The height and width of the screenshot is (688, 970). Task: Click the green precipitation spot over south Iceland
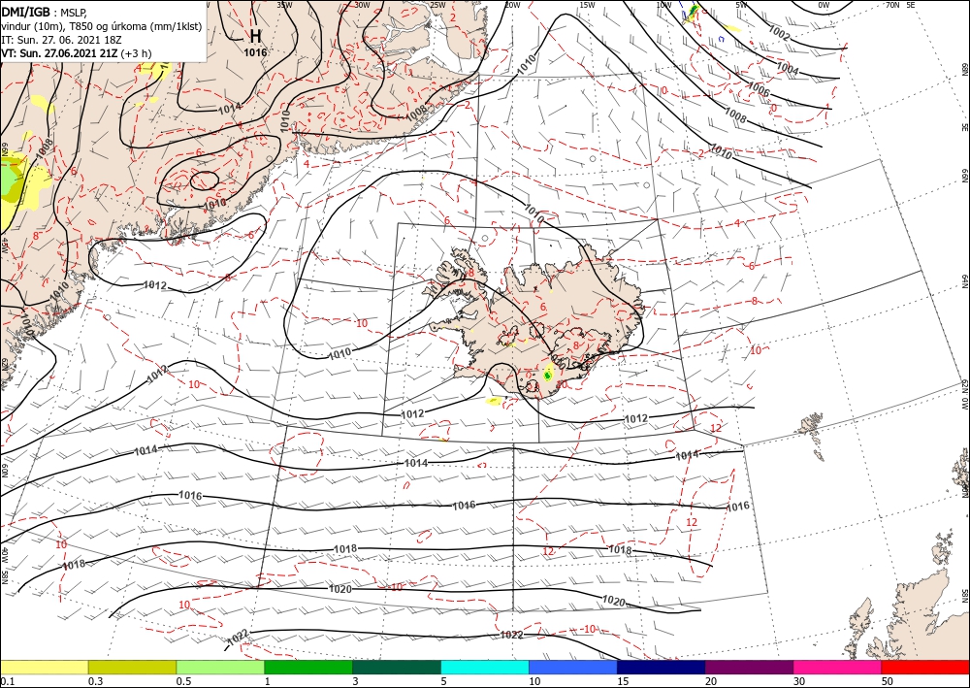point(547,375)
